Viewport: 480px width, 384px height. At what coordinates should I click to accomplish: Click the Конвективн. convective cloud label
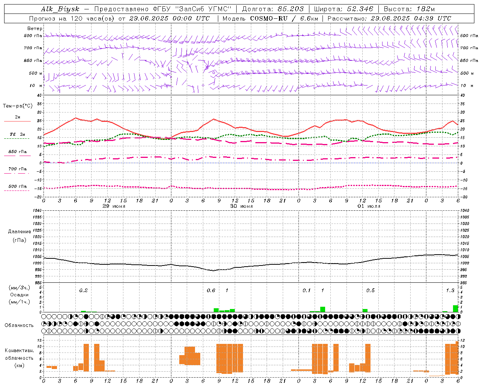(19, 351)
